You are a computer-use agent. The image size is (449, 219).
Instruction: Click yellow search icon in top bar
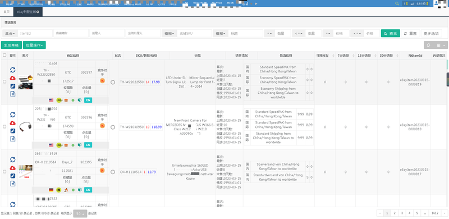click(x=397, y=3)
